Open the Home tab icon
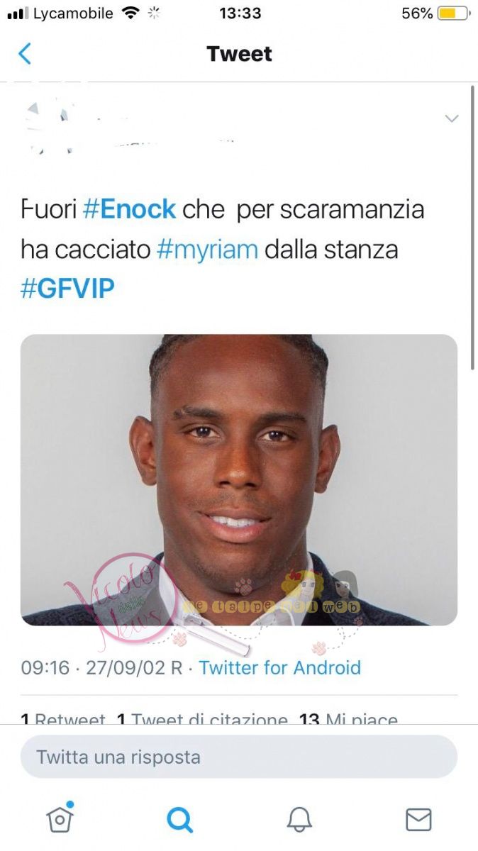478x851 pixels. [x=60, y=818]
